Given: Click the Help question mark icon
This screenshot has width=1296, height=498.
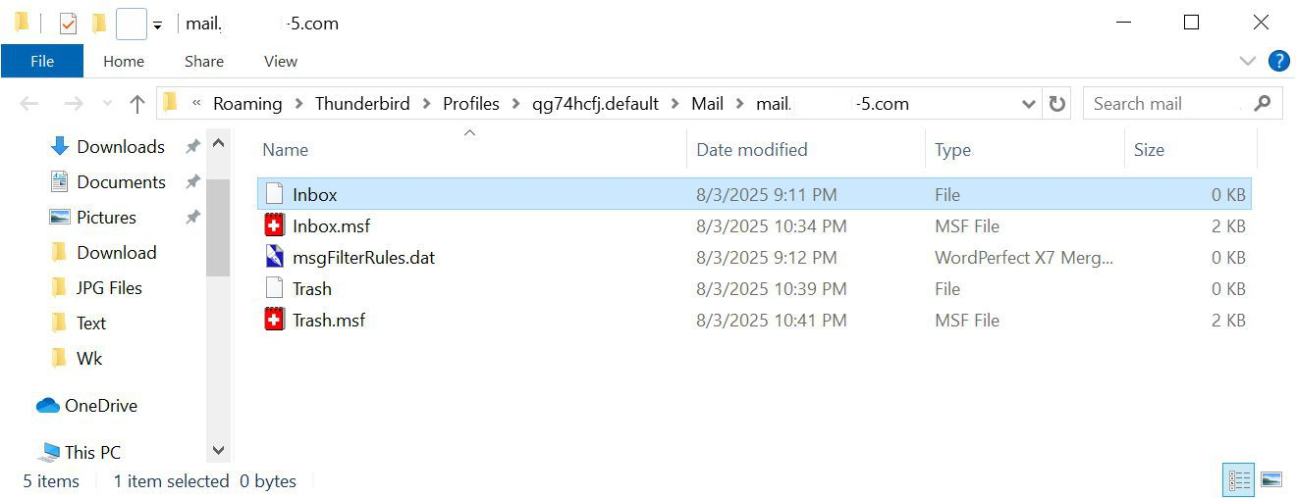Looking at the screenshot, I should 1278,61.
